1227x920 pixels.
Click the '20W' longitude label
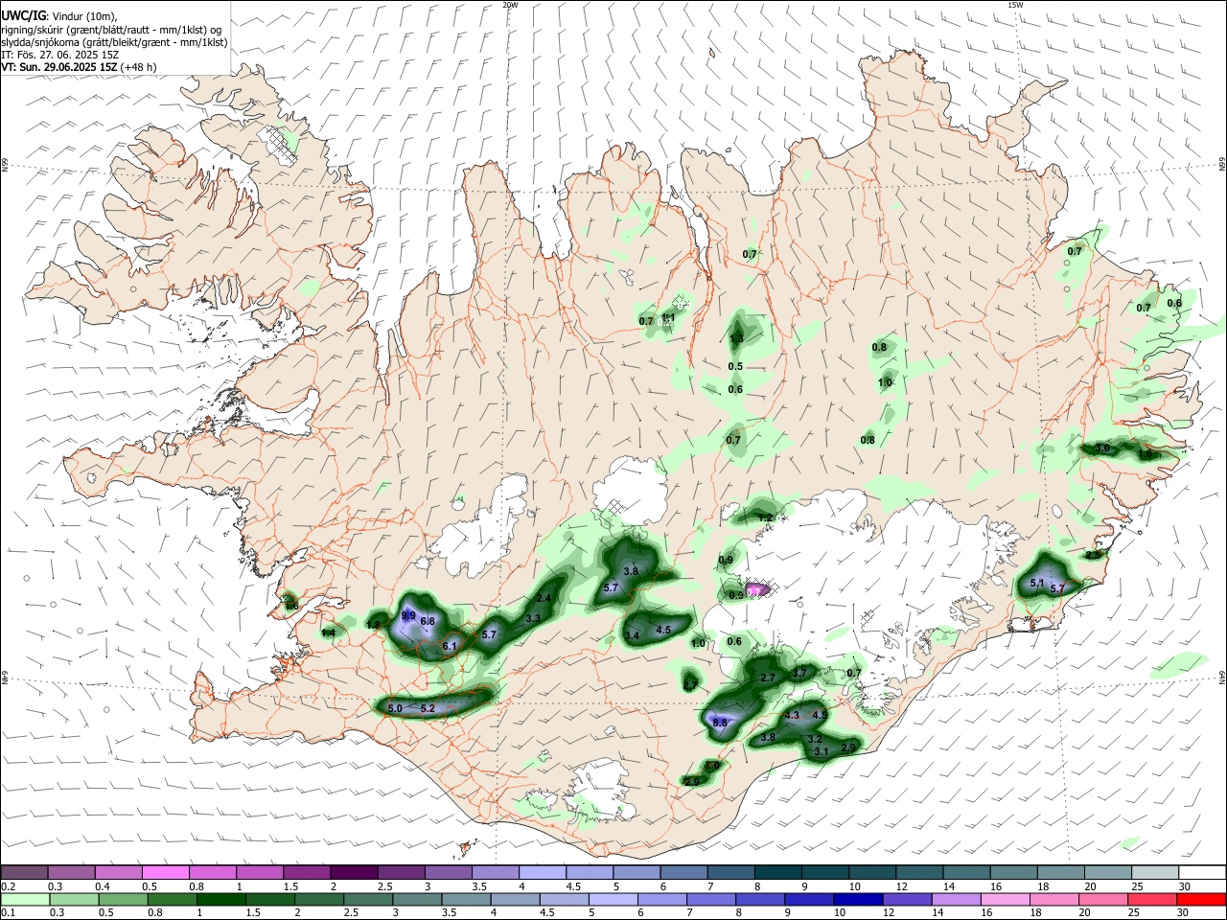click(510, 5)
